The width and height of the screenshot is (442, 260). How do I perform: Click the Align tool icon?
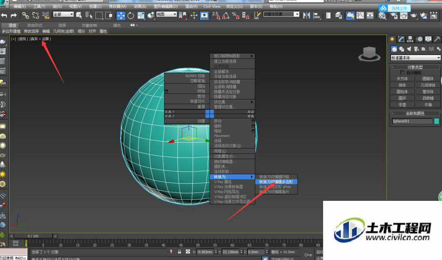[x=316, y=15]
